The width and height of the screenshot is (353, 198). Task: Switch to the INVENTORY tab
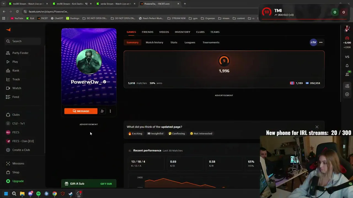[x=183, y=32]
